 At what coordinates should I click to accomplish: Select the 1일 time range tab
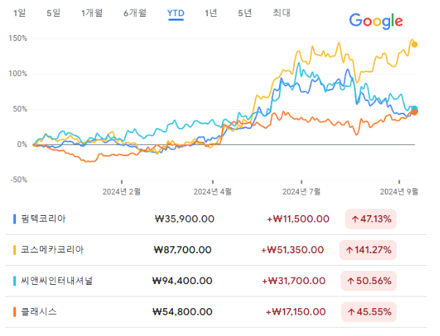pyautogui.click(x=20, y=13)
